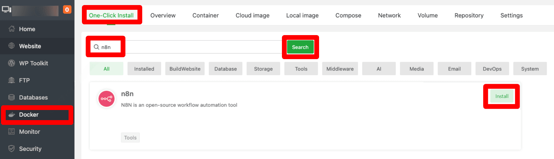Filter by DevOps category
Image resolution: width=554 pixels, height=159 pixels.
(x=492, y=69)
